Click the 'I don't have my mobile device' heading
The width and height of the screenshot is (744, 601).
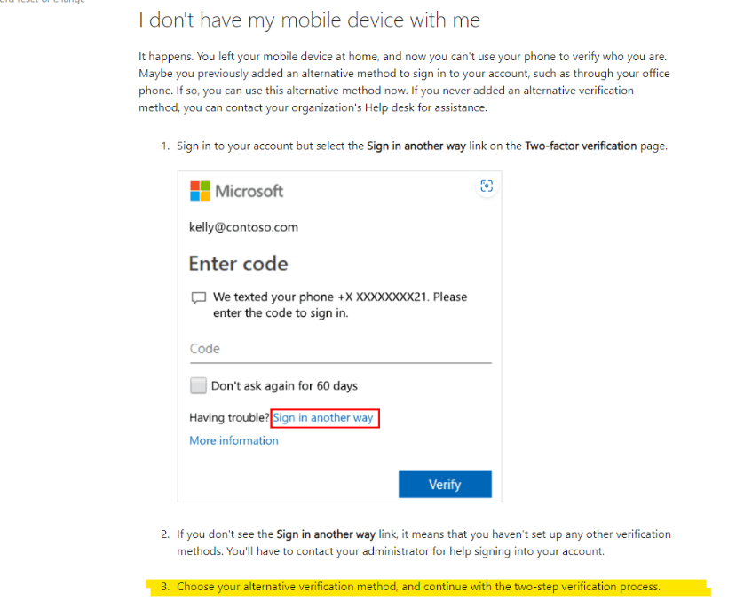tap(309, 20)
